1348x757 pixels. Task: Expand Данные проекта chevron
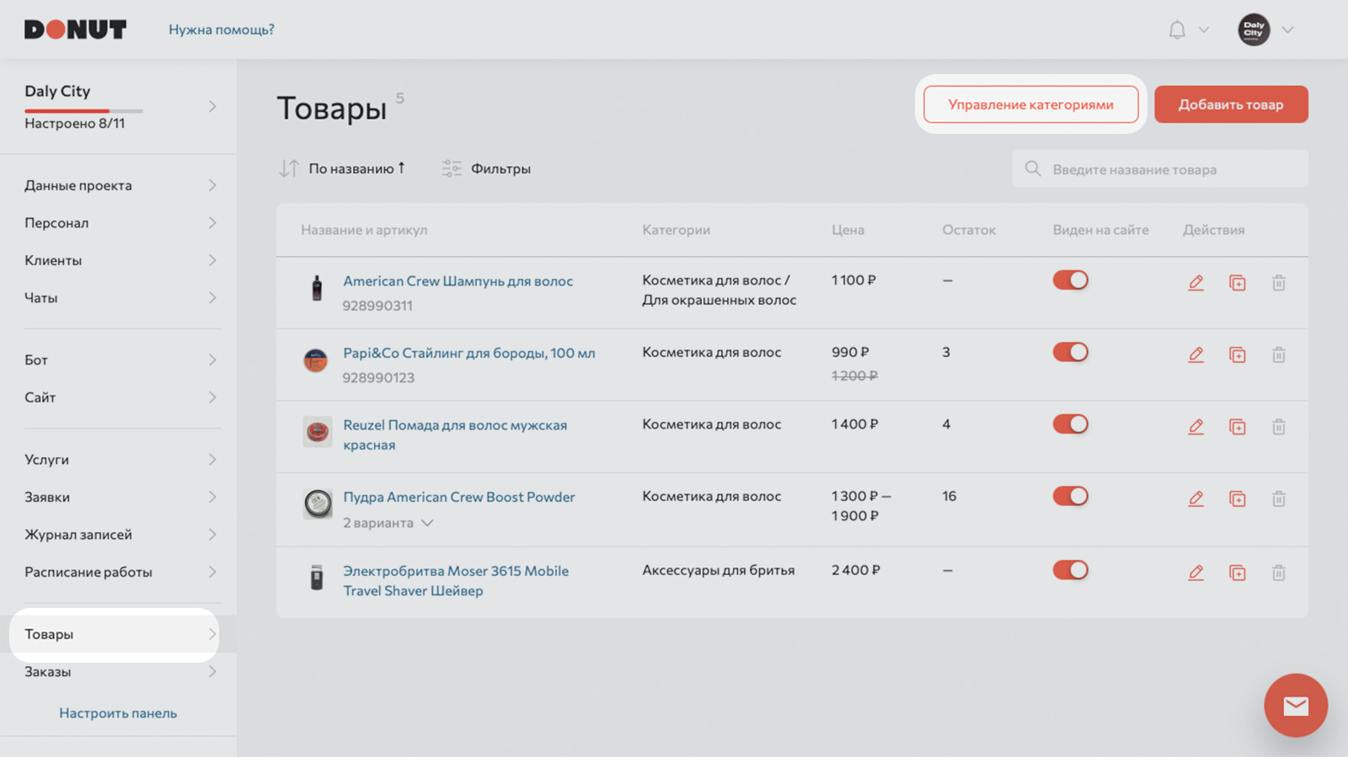[212, 185]
